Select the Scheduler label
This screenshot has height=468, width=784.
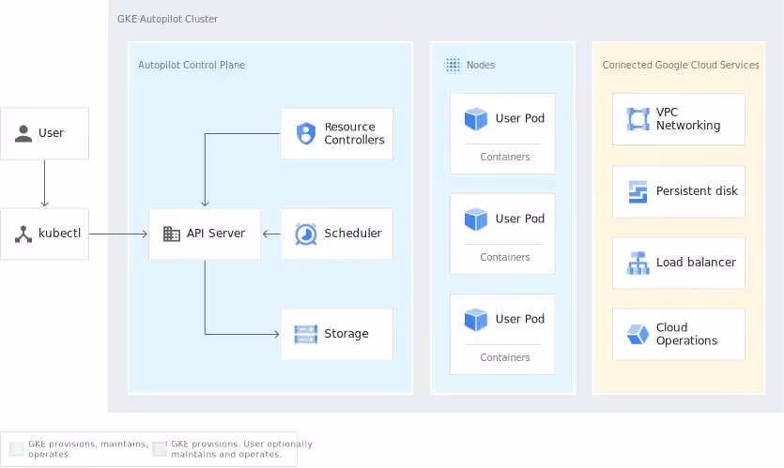[352, 234]
